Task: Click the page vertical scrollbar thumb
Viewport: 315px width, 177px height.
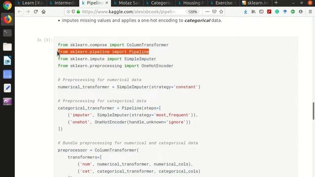Action: coord(313,111)
